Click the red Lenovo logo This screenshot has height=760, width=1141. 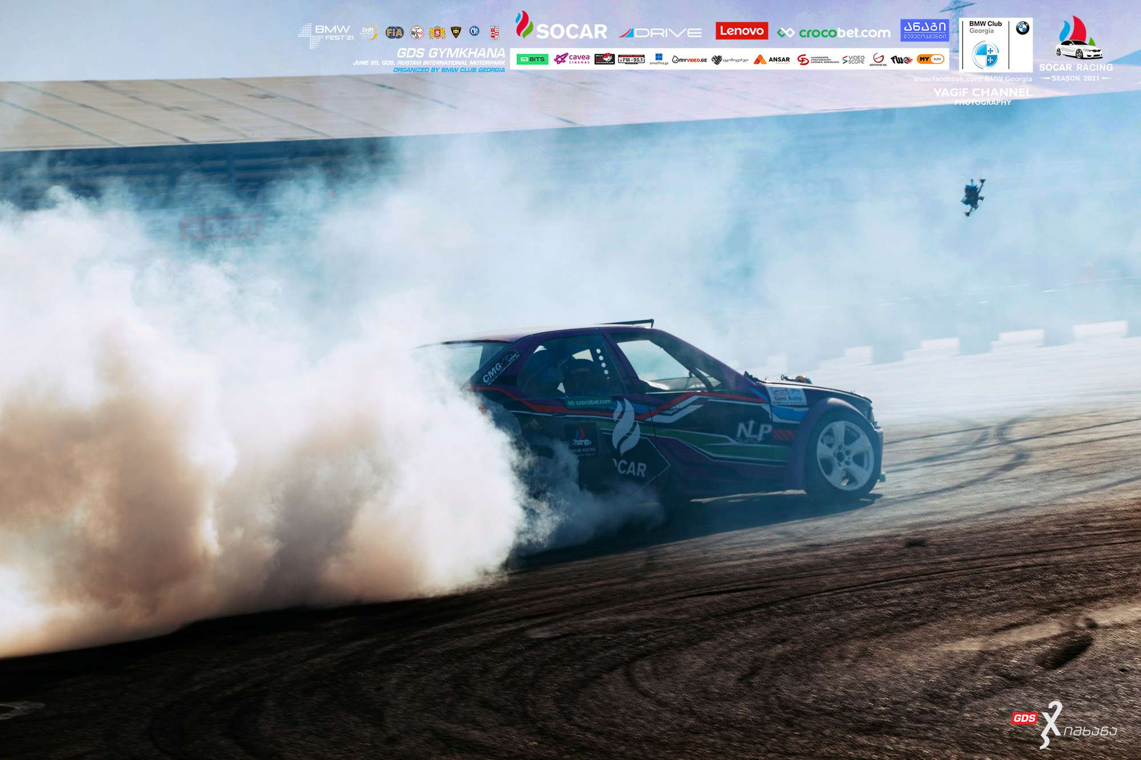tap(741, 31)
